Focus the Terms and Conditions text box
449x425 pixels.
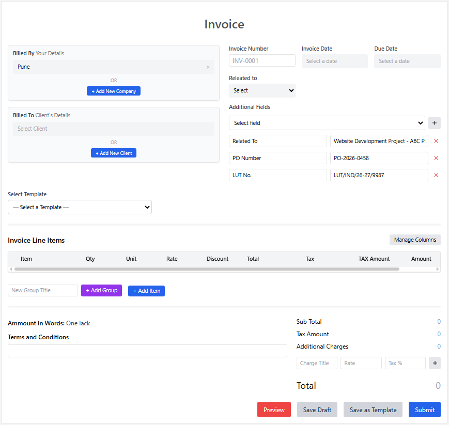(x=147, y=351)
